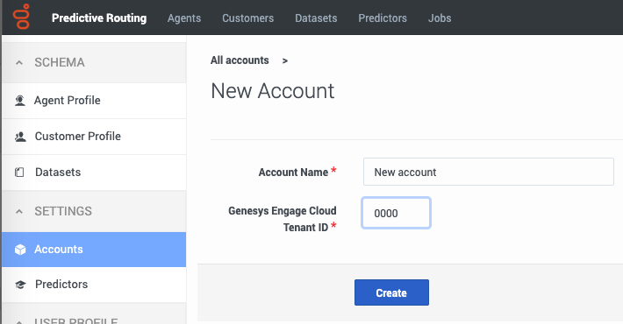Open the Customers top menu
Viewport: 623px width, 324px height.
pos(248,18)
